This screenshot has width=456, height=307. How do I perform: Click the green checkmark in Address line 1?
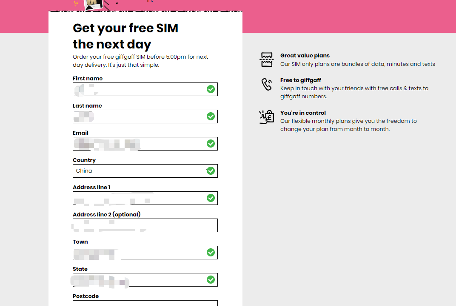pos(211,198)
